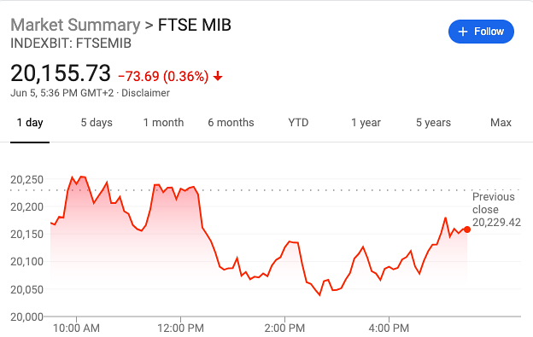Click the 2:00 PM time axis marker
The width and height of the screenshot is (533, 337).
(x=284, y=328)
